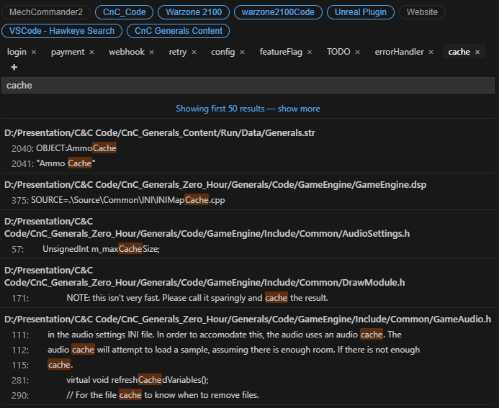Viewport: 499px width, 408px height.
Task: Toggle the VSCode - Hawkeye Search chip
Action: pos(62,31)
